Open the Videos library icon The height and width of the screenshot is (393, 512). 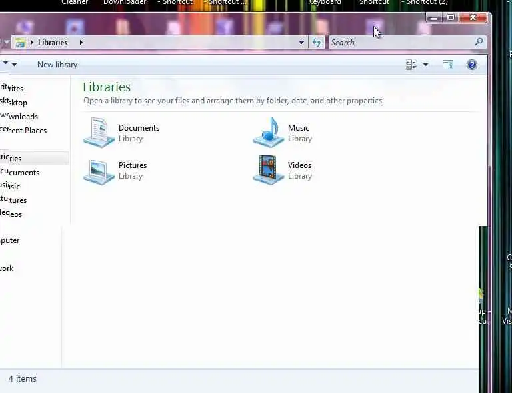coord(269,170)
